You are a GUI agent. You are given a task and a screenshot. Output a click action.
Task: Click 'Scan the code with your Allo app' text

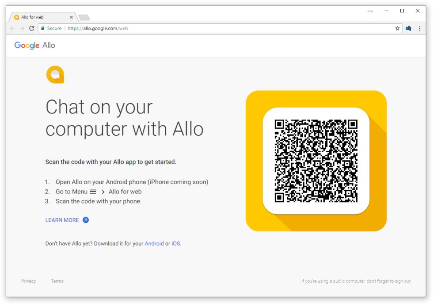pyautogui.click(x=111, y=162)
